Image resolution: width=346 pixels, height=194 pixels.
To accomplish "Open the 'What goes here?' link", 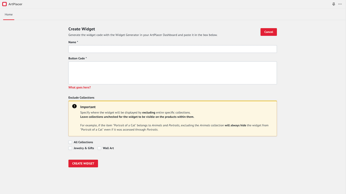I will coord(79,87).
